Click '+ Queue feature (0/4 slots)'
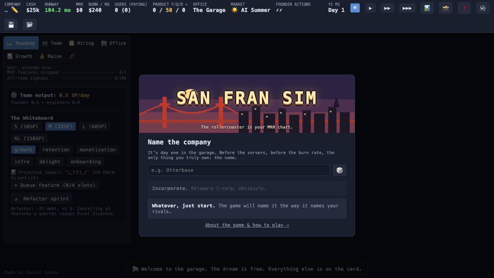The width and height of the screenshot is (494, 278). pos(55,185)
